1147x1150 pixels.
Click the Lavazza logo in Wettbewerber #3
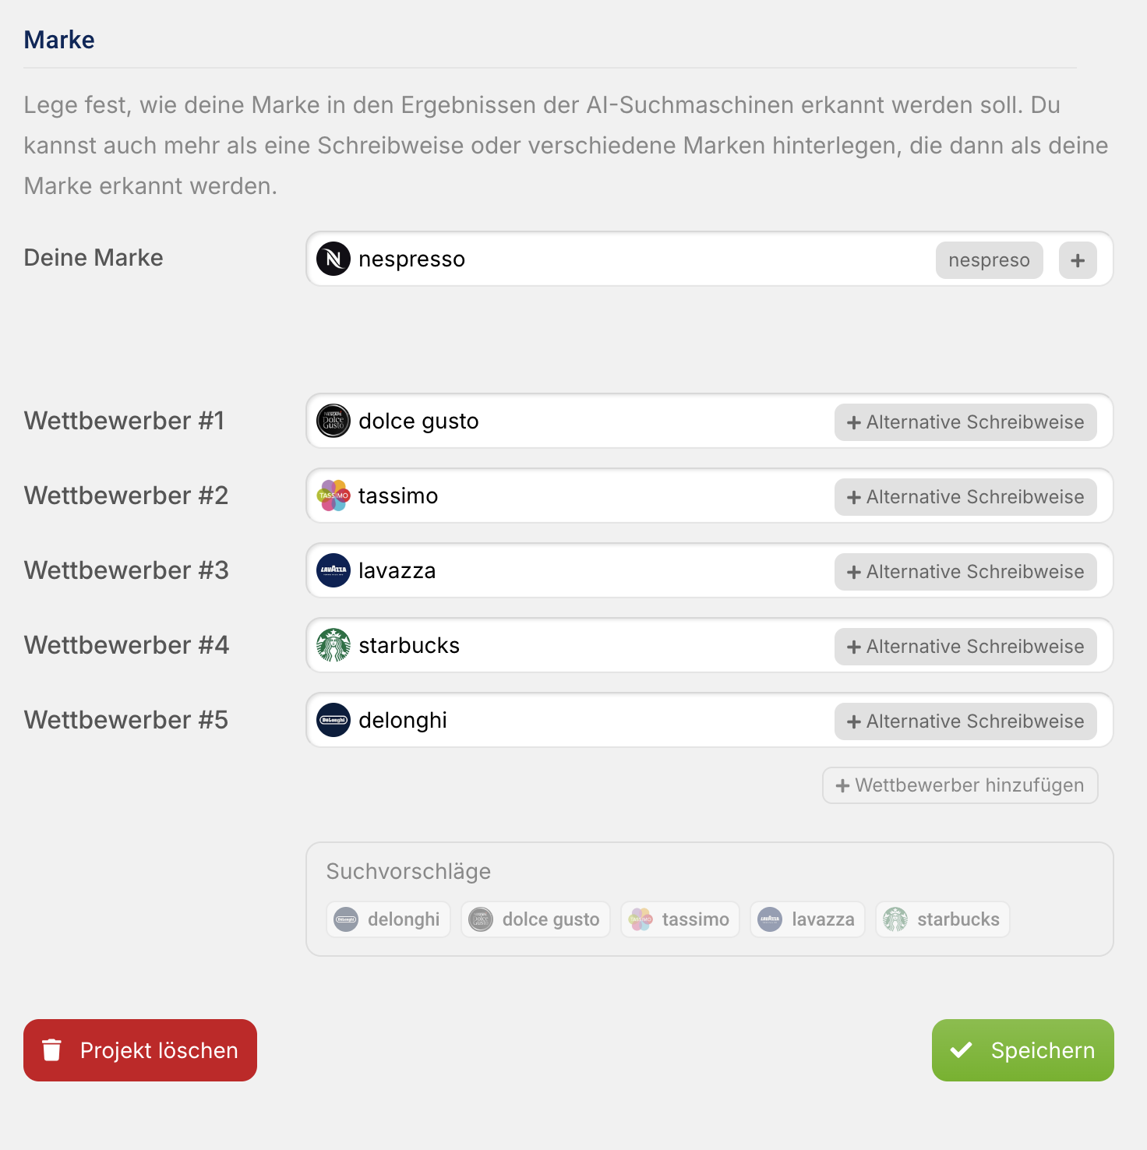[334, 571]
